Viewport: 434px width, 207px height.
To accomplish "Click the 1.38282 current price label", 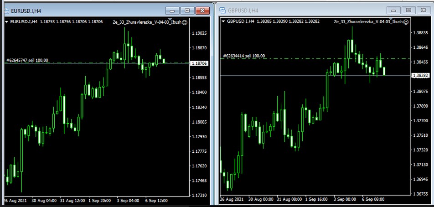I will (420, 75).
